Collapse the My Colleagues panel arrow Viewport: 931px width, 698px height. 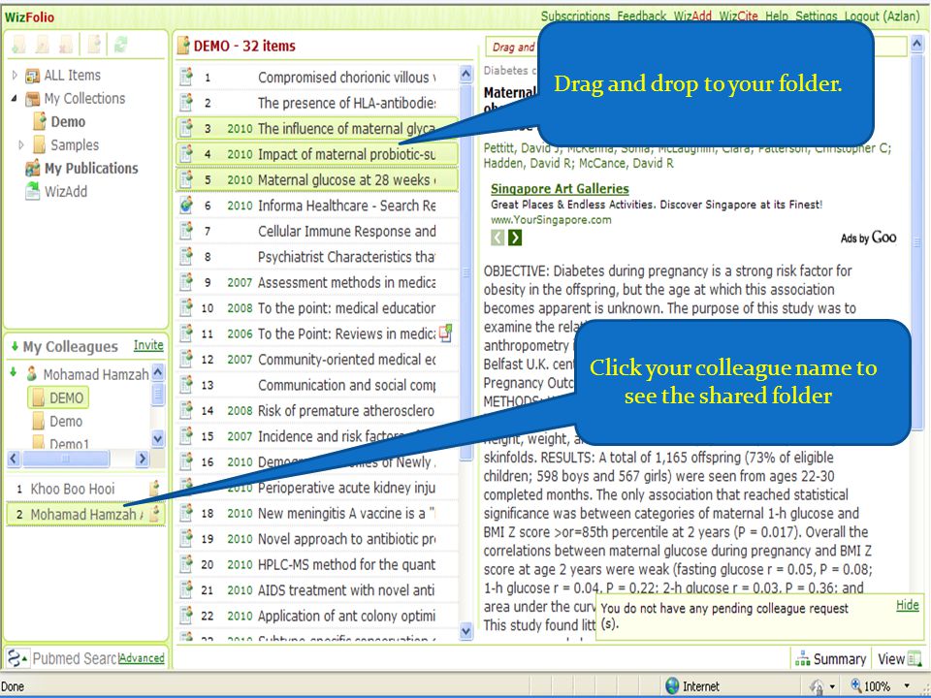click(15, 347)
